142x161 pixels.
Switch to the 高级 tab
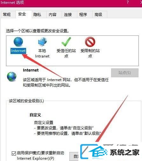98,14
